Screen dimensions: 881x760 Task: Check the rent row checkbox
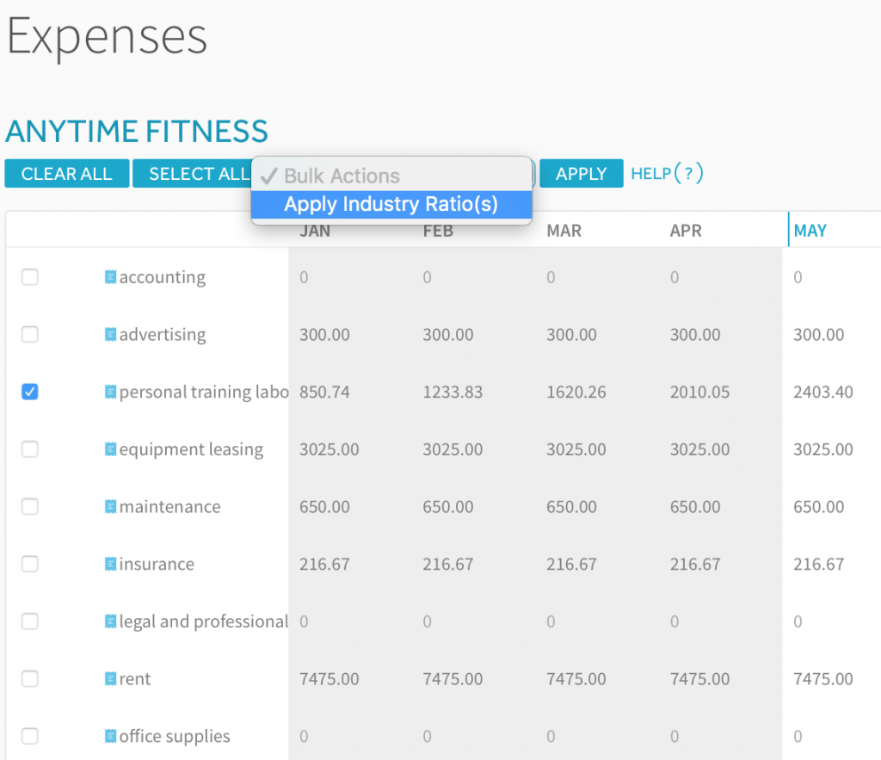30,678
